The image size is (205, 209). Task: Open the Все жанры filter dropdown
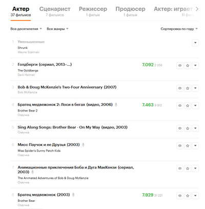pos(57,29)
